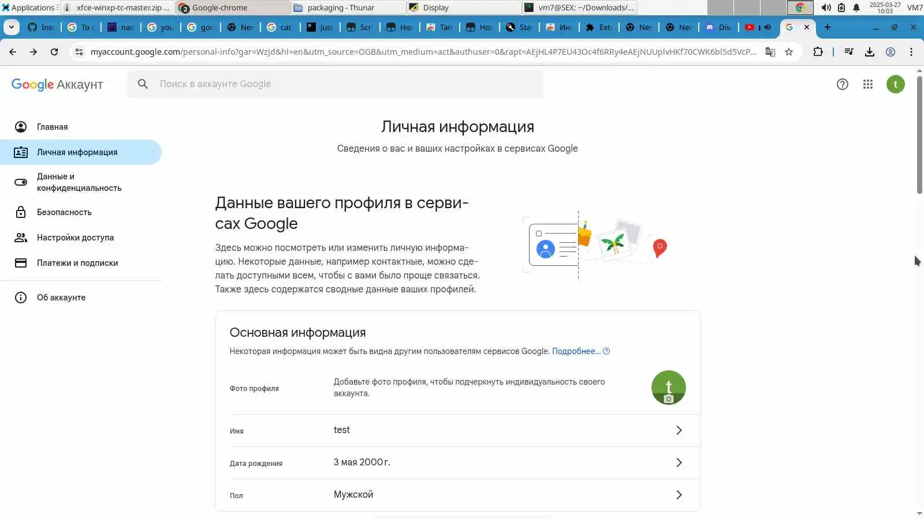Screen dimensions: 924x519
Task: Select Личная информация in sidebar
Action: coord(81,152)
